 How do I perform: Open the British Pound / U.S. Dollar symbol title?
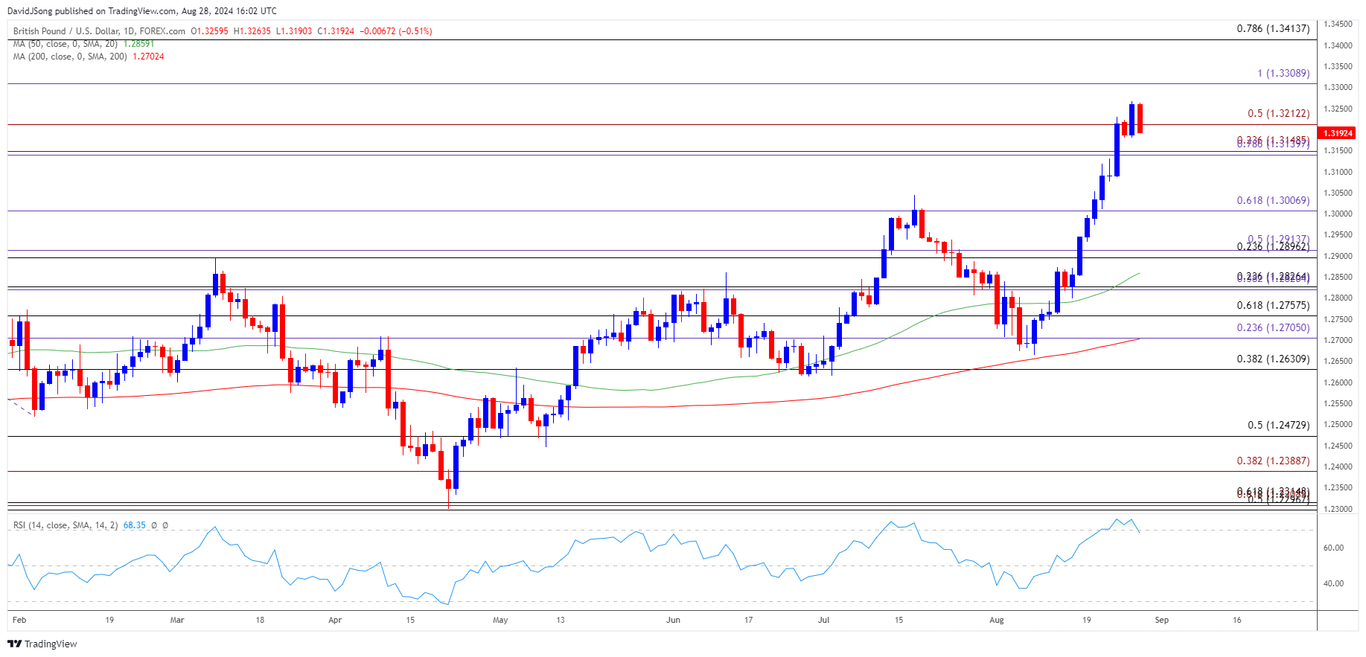pyautogui.click(x=100, y=31)
